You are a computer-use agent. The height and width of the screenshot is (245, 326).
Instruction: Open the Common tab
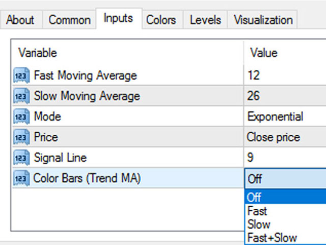click(x=70, y=20)
